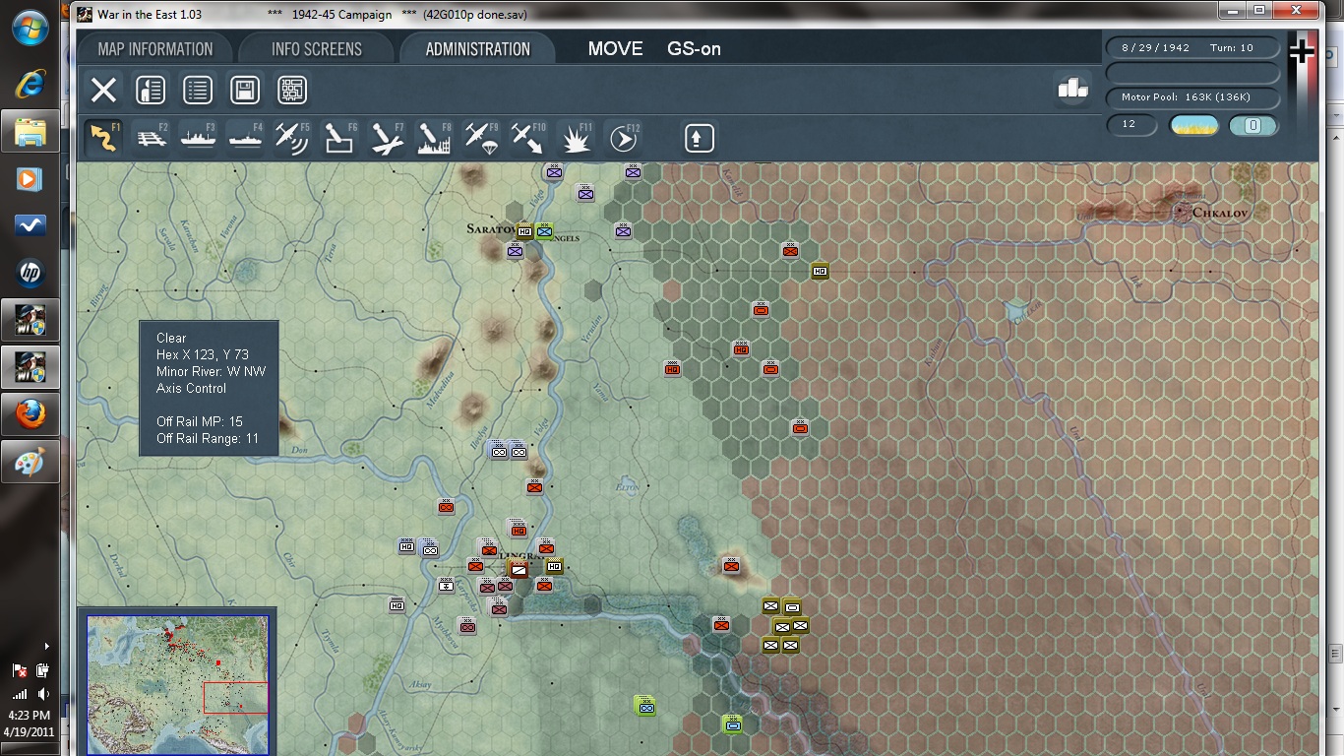Open the white blocks chart icon

point(1072,89)
